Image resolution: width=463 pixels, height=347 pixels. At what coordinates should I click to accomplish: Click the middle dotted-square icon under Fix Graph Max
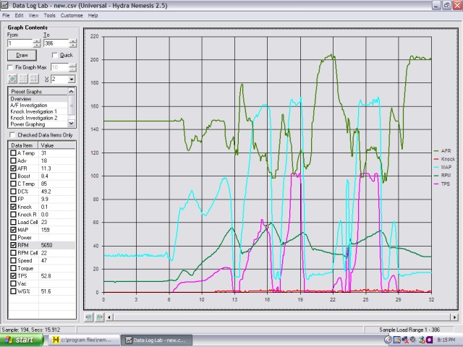coord(23,79)
